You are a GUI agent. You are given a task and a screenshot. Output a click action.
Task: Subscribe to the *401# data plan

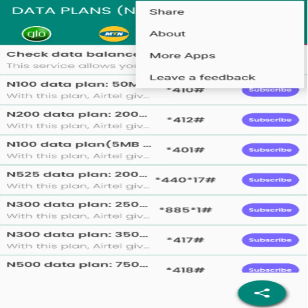pyautogui.click(x=270, y=150)
